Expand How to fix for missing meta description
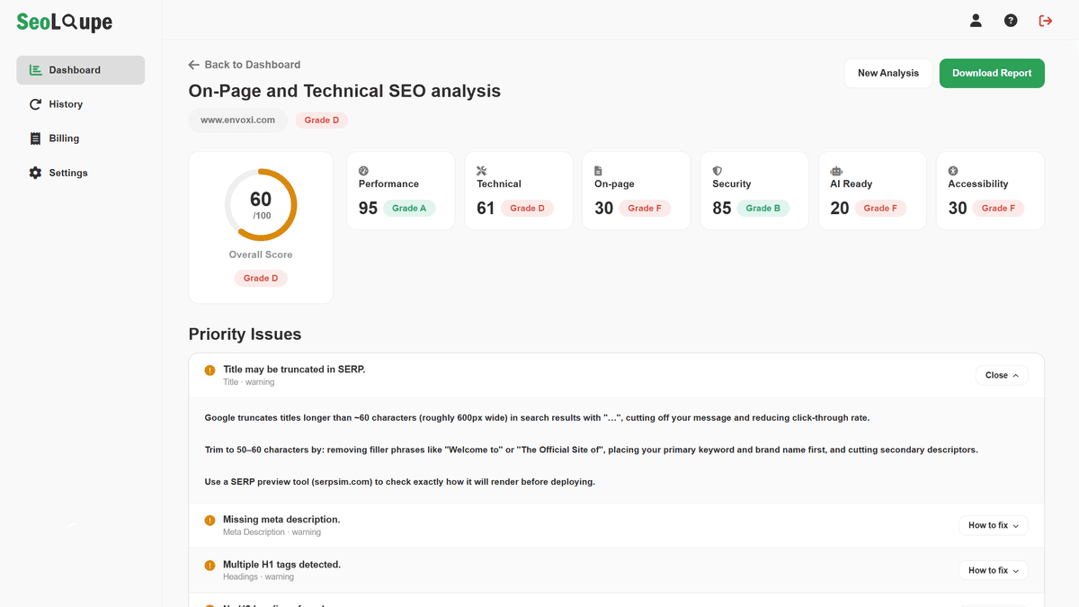 (994, 525)
